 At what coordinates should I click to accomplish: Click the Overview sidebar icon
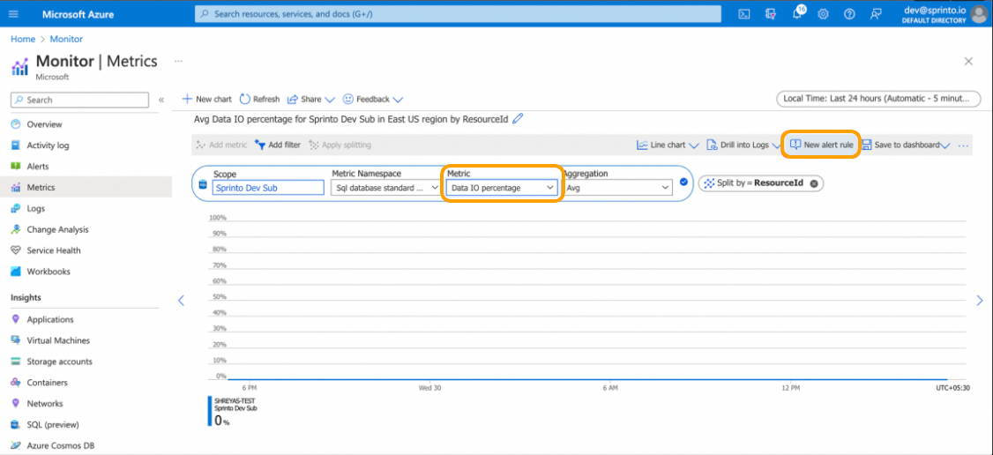(x=17, y=124)
